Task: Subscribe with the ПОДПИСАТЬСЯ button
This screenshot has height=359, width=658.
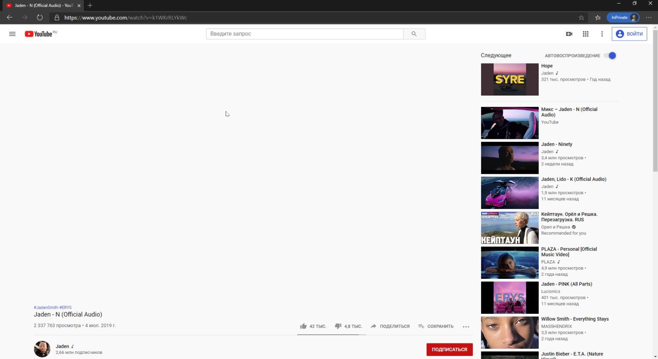Action: 449,349
